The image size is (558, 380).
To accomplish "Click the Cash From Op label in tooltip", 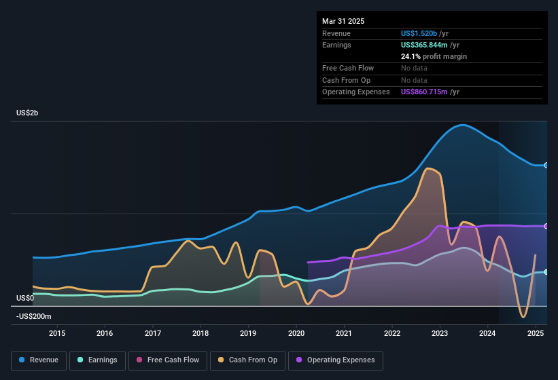I will coord(346,80).
